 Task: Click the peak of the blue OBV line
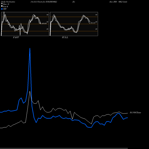click(x=30, y=48)
